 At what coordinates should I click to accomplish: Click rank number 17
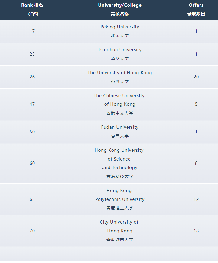tap(32, 31)
